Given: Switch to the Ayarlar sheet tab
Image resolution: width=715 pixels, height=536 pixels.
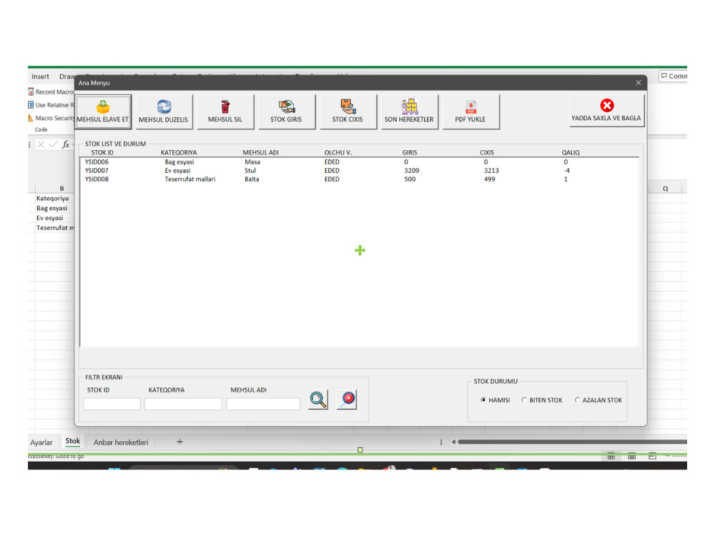Looking at the screenshot, I should click(41, 442).
